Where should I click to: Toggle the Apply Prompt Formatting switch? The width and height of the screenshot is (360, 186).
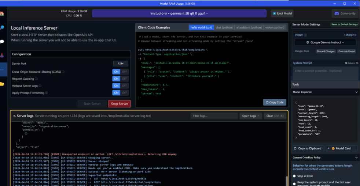coord(121,93)
